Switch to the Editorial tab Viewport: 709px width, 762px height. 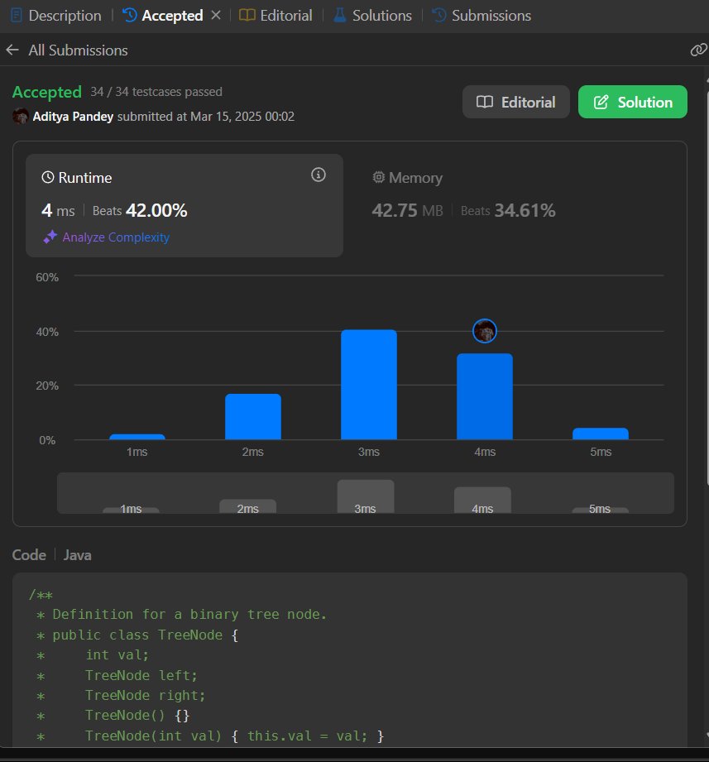(275, 16)
